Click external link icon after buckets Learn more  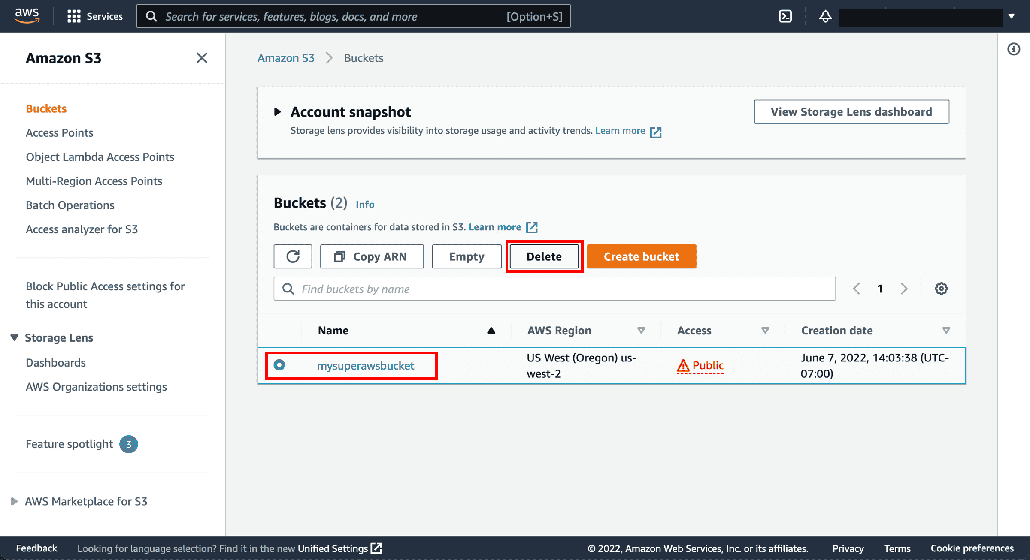[532, 227]
